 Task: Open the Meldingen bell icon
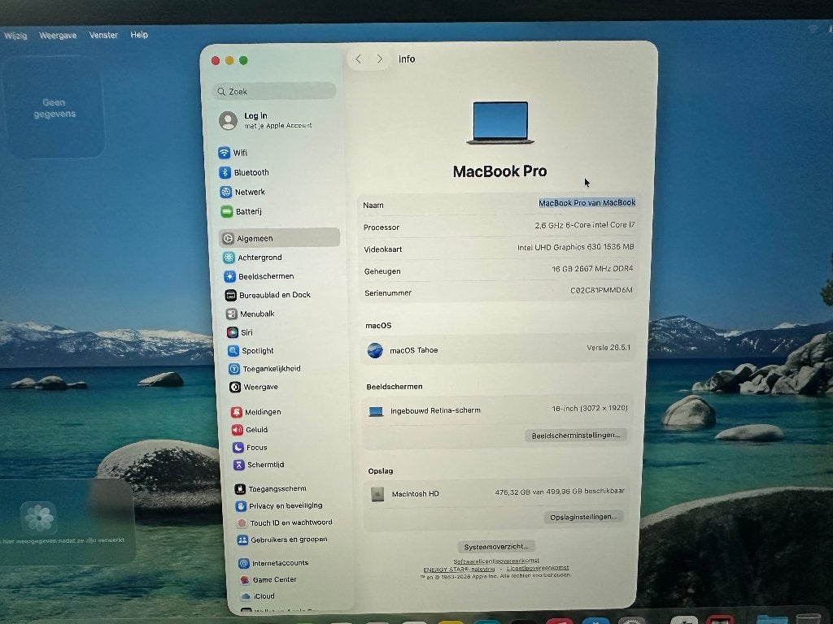[237, 412]
